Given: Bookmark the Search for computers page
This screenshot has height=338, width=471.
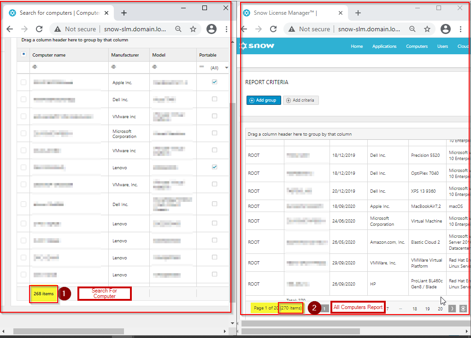Looking at the screenshot, I should click(193, 29).
